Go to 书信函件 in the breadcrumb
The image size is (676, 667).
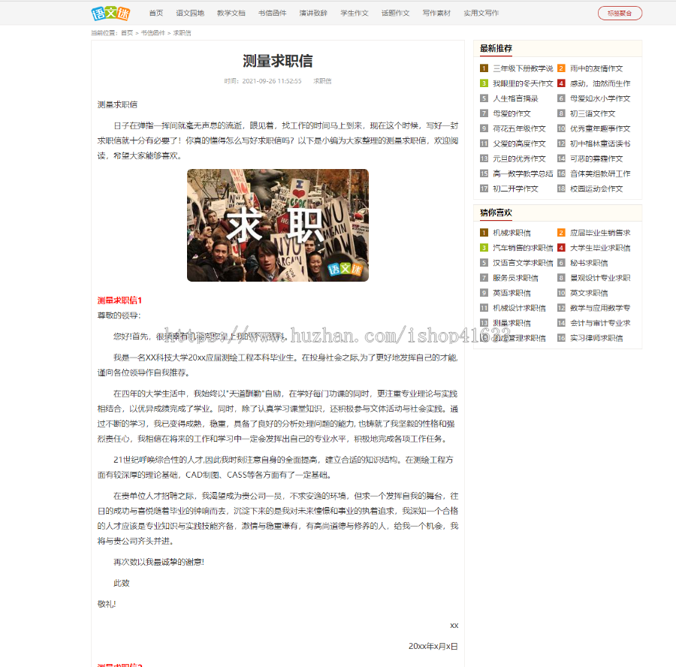153,33
